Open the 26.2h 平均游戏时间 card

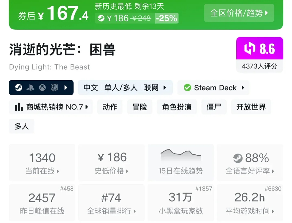click(250, 203)
